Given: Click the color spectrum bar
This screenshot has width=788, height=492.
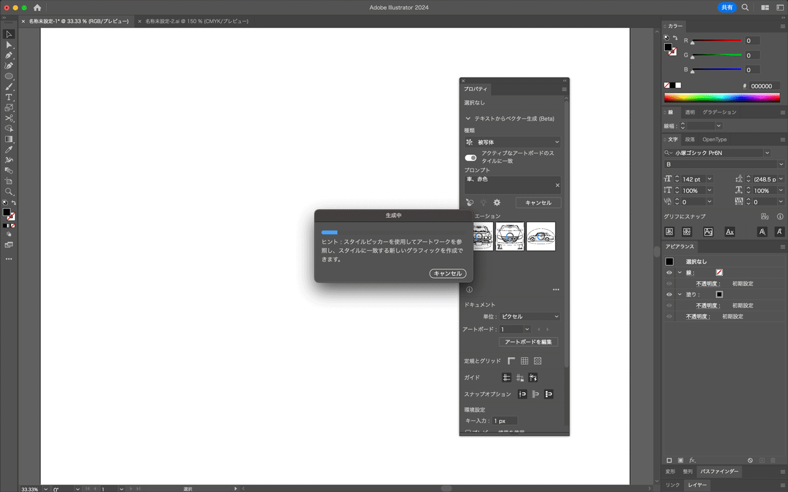Looking at the screenshot, I should [722, 98].
